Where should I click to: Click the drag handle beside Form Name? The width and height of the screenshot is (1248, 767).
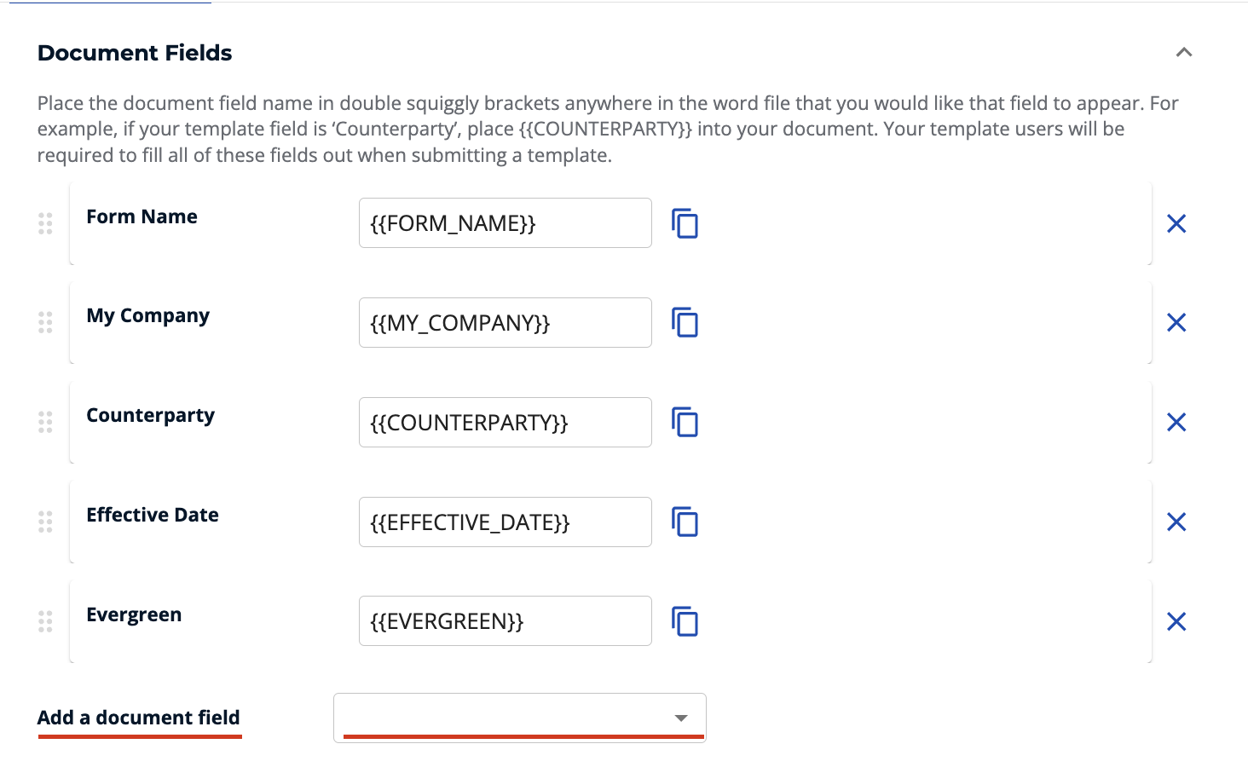(x=45, y=223)
